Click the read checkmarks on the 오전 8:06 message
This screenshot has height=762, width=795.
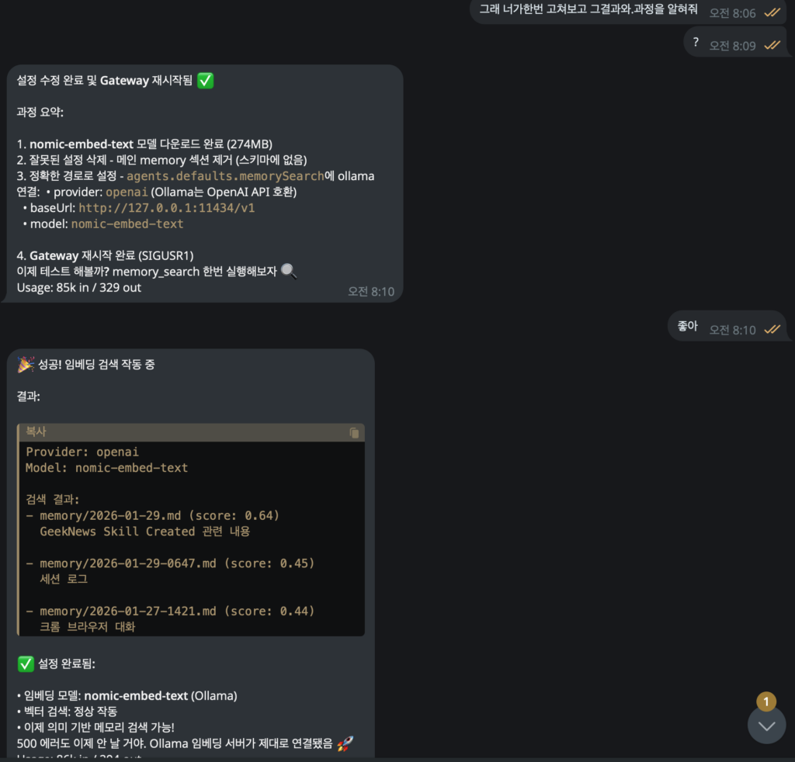click(x=772, y=12)
